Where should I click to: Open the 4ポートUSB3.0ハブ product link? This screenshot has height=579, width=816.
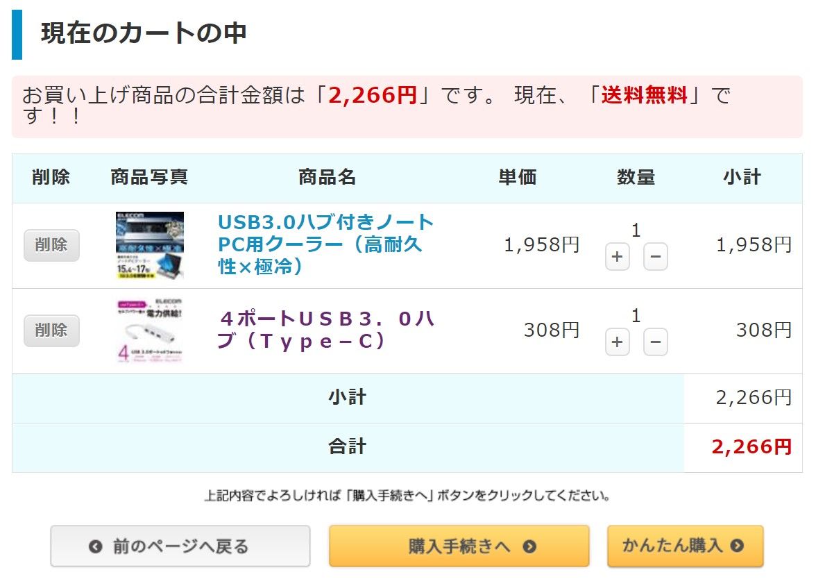[327, 330]
